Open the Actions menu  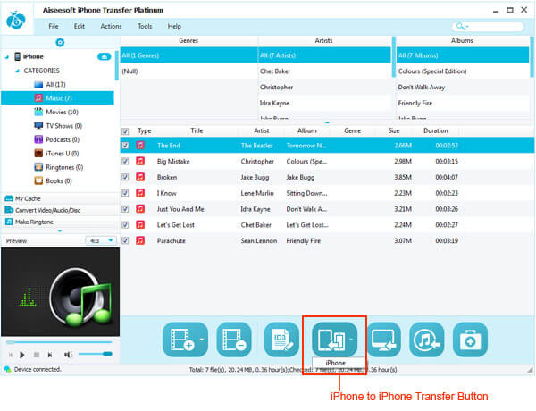pyautogui.click(x=111, y=26)
